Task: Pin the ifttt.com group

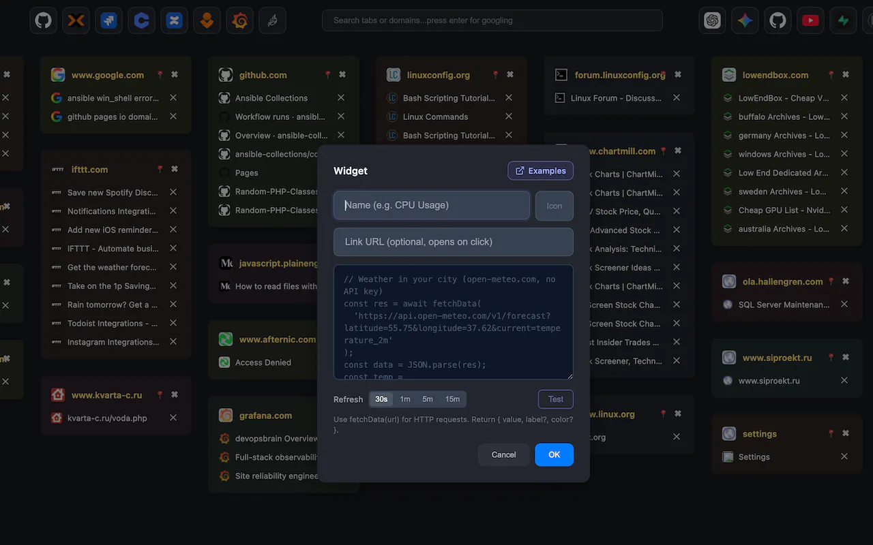Action: pyautogui.click(x=160, y=169)
